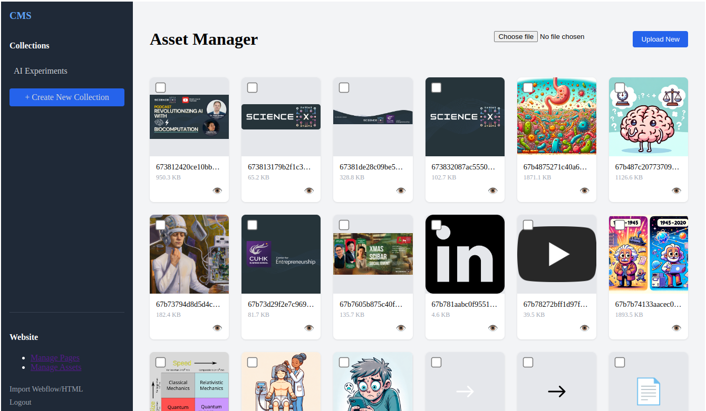Open man with headset painting thumbnail

[189, 254]
